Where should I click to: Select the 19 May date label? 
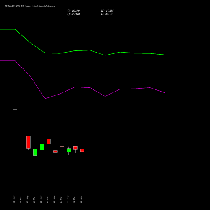pos(61,199)
